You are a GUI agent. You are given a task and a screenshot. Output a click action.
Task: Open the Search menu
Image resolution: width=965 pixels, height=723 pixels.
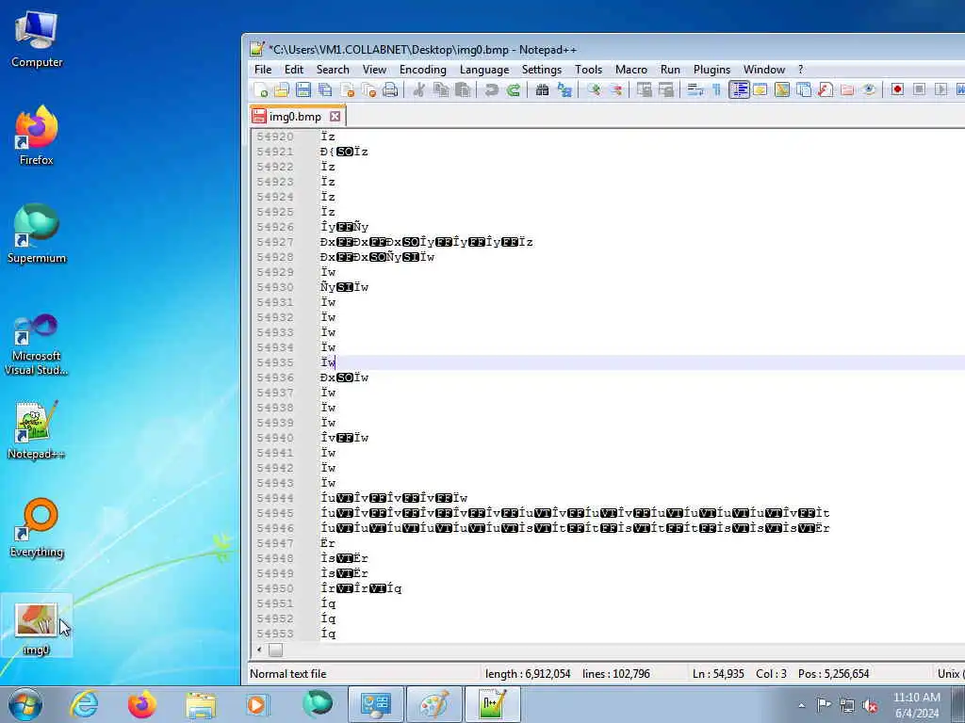tap(333, 70)
